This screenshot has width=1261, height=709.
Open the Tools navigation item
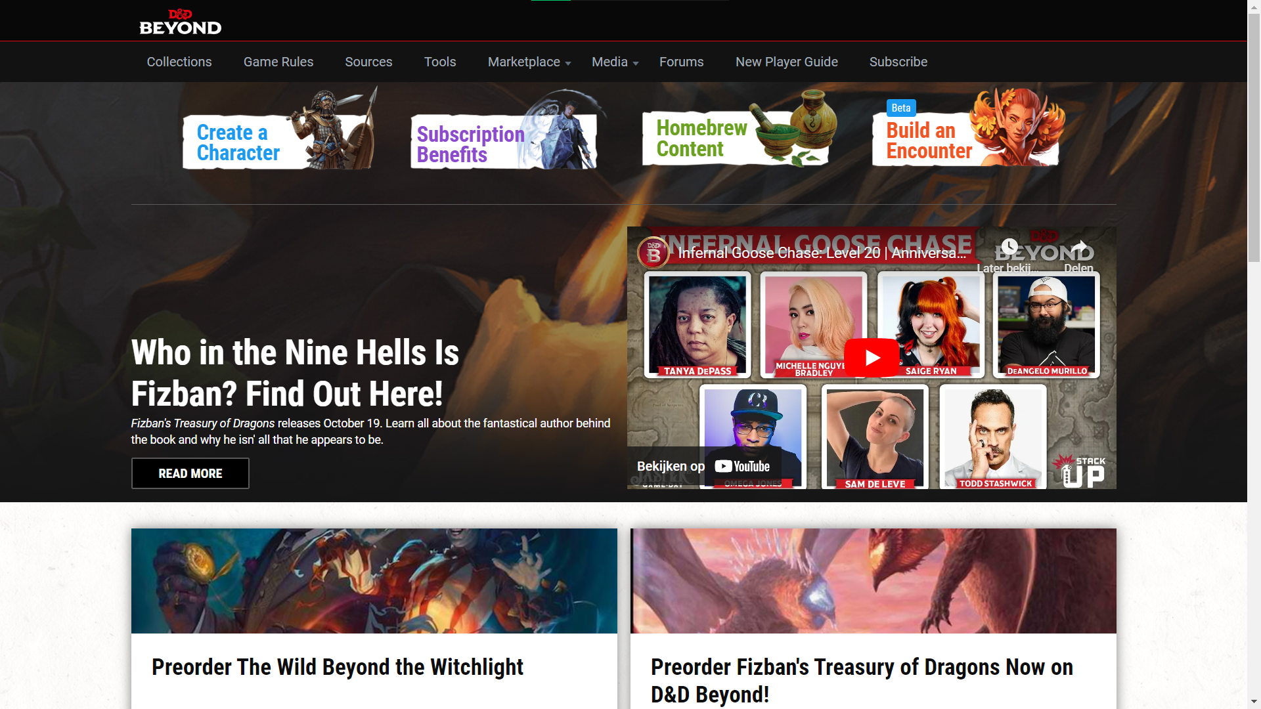point(440,62)
